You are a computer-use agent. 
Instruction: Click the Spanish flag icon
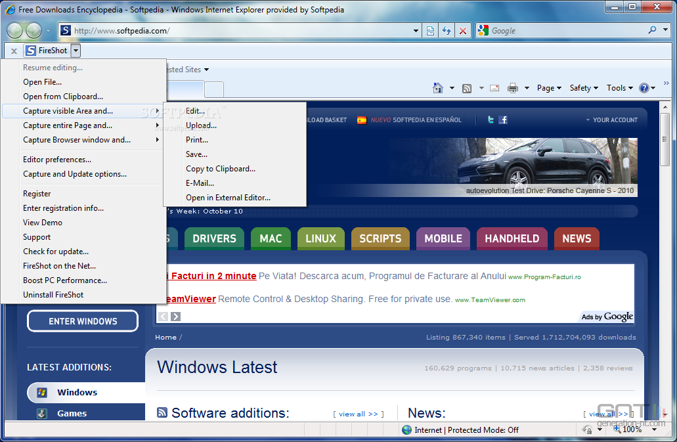coord(361,120)
